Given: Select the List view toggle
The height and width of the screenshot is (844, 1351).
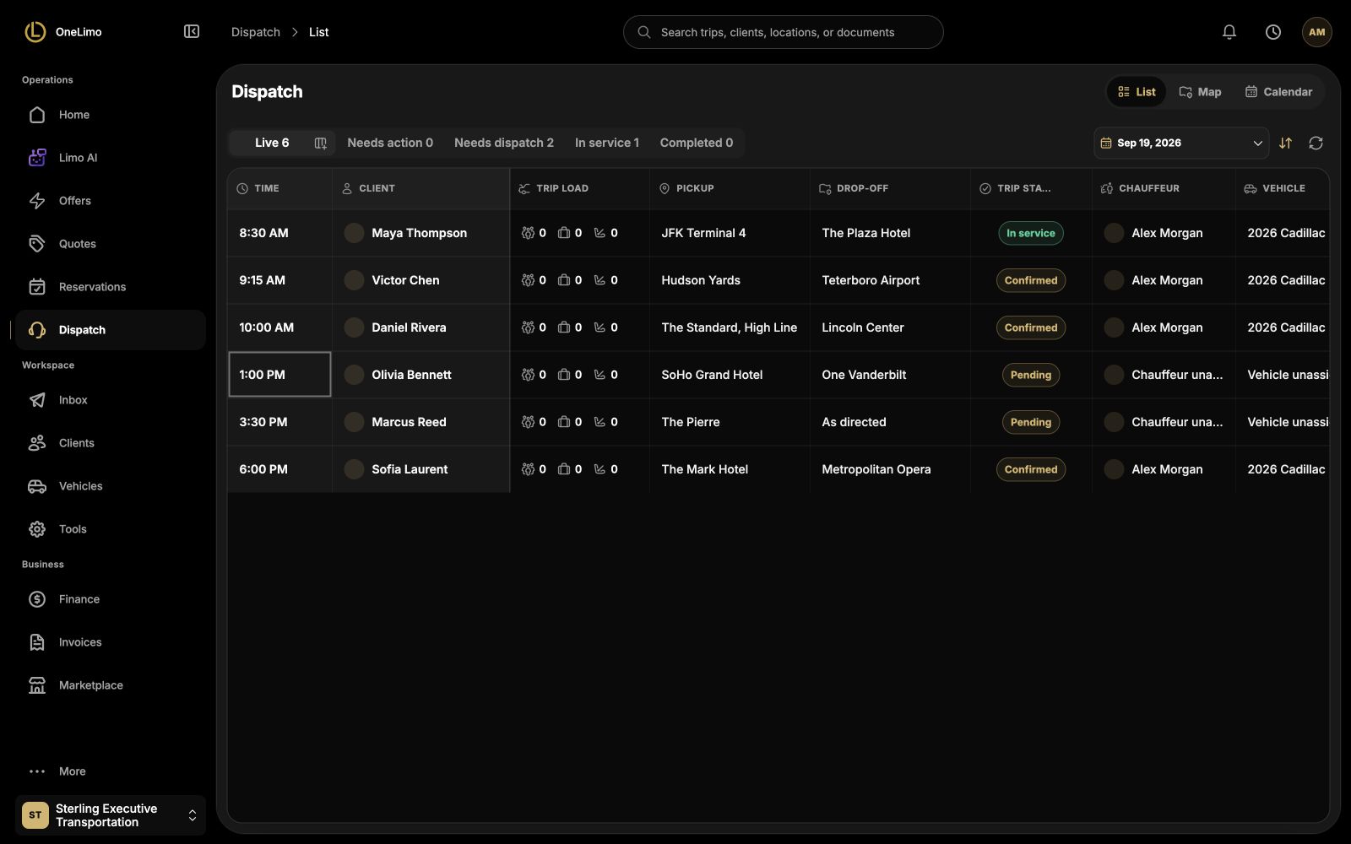Looking at the screenshot, I should 1137,92.
